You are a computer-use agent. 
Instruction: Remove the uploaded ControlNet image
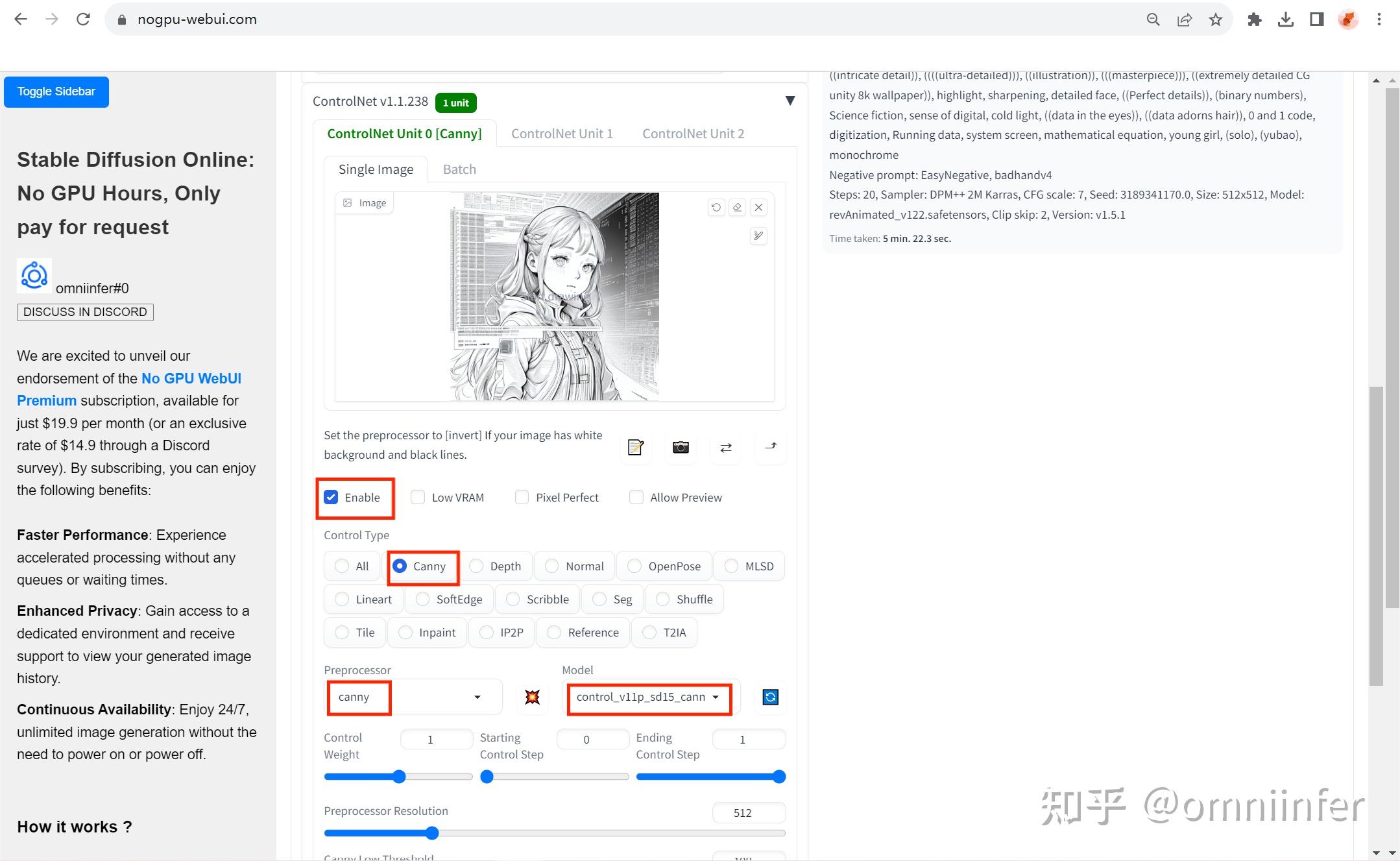[x=758, y=207]
